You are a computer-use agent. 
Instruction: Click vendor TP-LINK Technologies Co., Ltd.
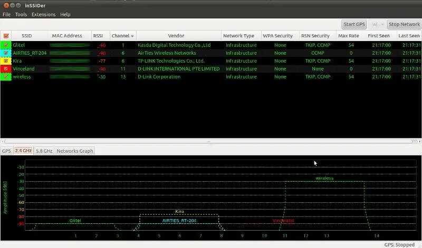171,61
